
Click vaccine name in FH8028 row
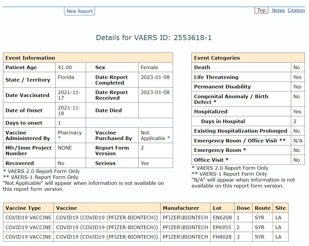(107, 237)
